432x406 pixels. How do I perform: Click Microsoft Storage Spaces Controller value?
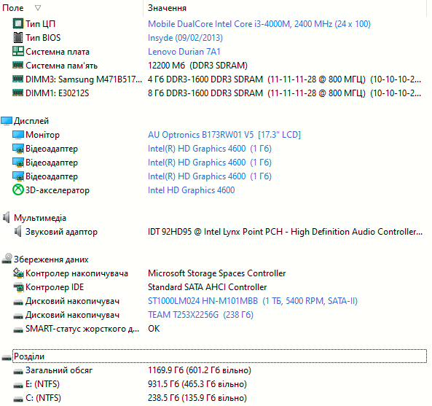coord(216,273)
